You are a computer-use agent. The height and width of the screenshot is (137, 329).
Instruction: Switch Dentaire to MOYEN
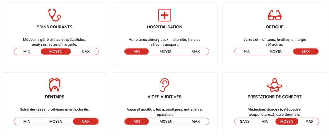56,121
